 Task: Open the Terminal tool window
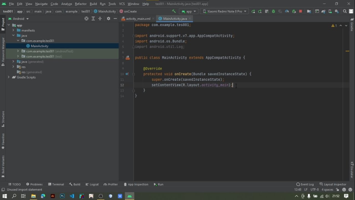tap(56, 184)
